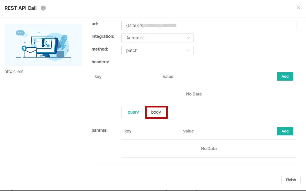Add a new params key-value row
This screenshot has height=191, width=306.
coord(285,131)
